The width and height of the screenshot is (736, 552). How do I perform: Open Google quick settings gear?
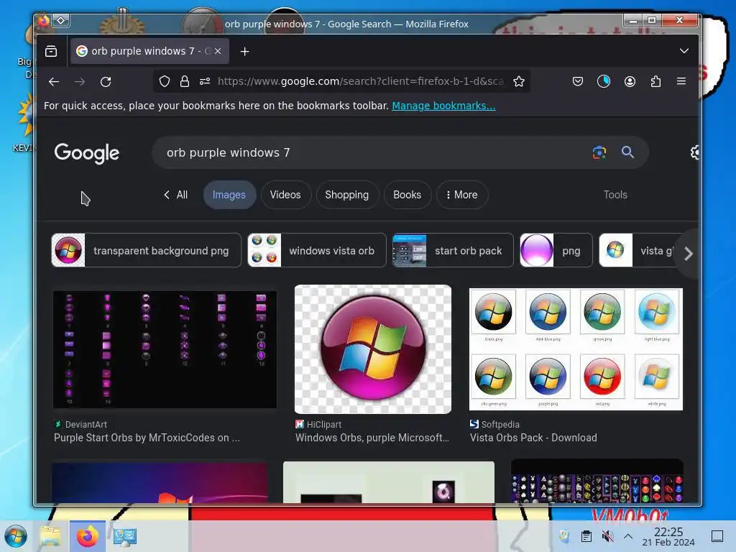click(695, 152)
